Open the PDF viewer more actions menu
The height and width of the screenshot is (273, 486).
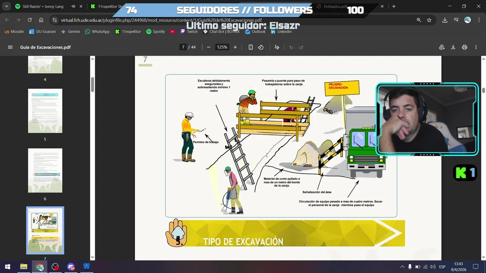tap(476, 47)
